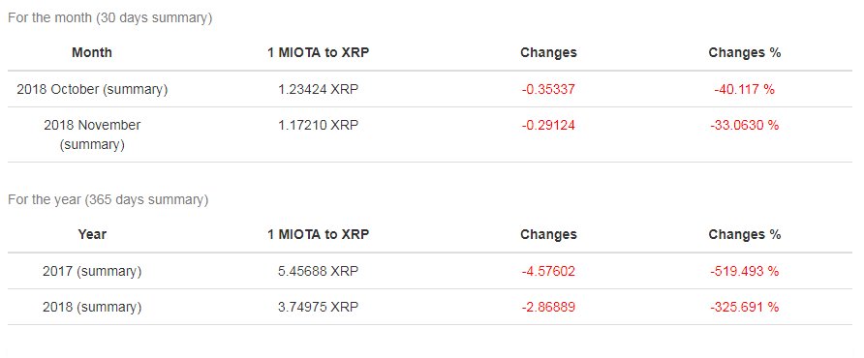Select the 2017 (summary) row label

click(x=92, y=272)
